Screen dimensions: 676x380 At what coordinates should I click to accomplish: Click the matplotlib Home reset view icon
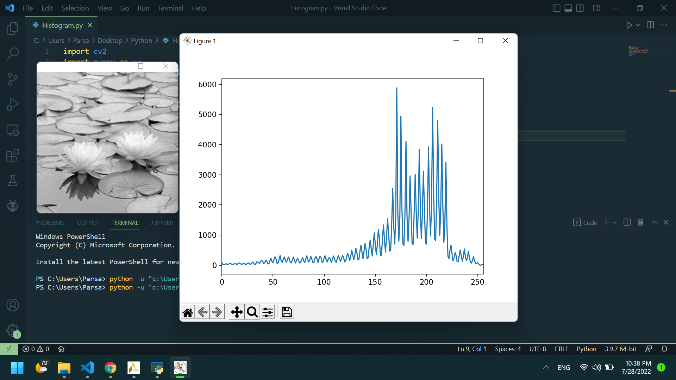pyautogui.click(x=188, y=312)
